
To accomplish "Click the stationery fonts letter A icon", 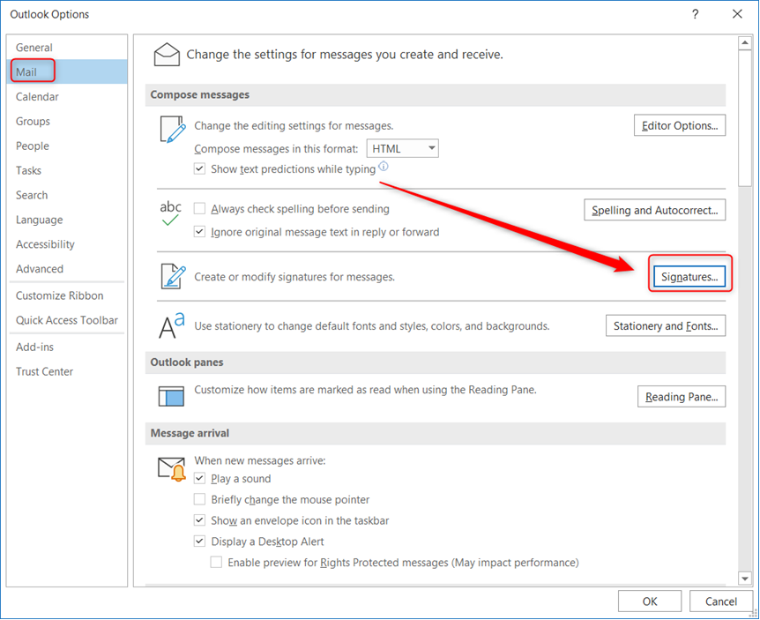I will pos(172,325).
